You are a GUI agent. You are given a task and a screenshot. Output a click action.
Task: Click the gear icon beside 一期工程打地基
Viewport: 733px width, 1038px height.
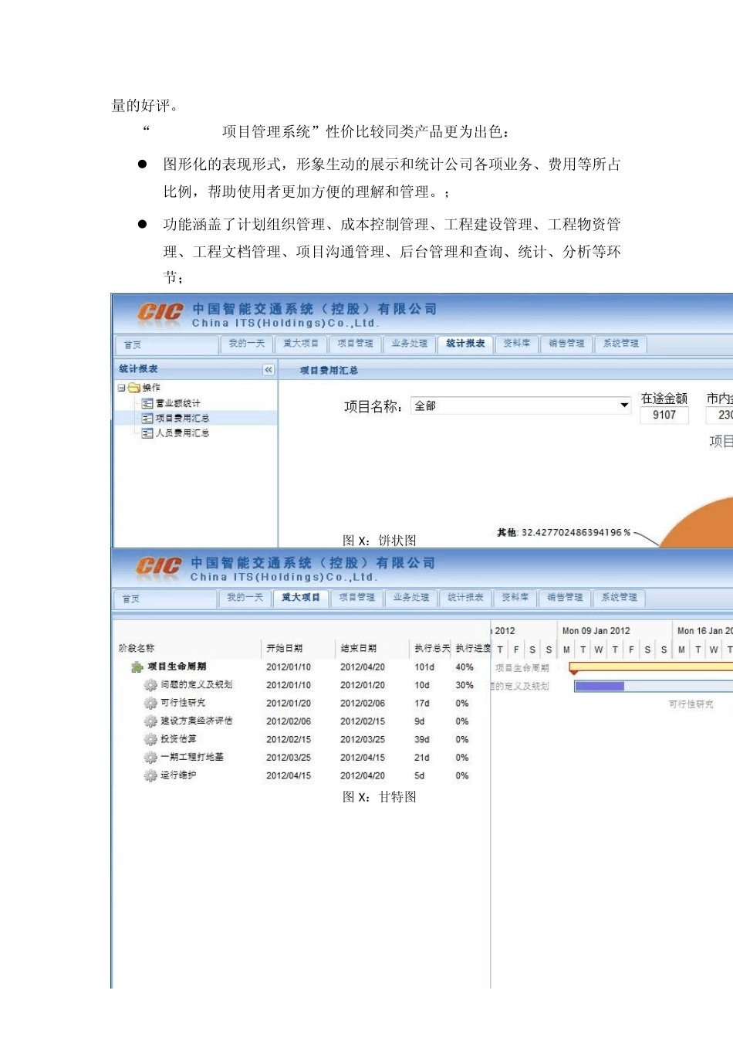pos(150,758)
